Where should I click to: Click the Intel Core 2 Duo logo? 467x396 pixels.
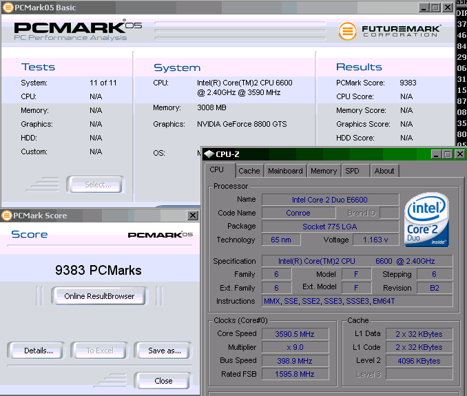point(426,220)
